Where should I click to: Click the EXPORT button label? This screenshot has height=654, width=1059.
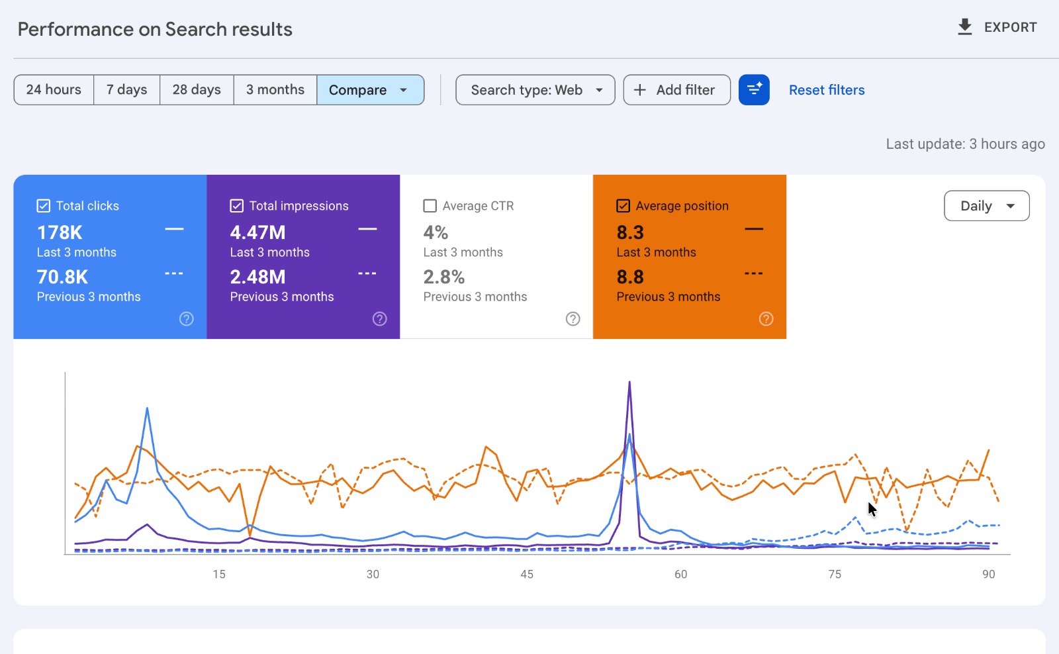pos(1010,27)
